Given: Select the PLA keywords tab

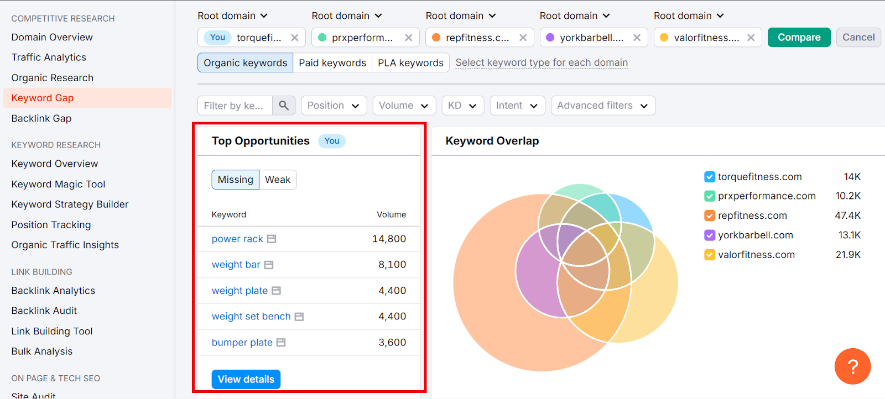Looking at the screenshot, I should point(410,63).
